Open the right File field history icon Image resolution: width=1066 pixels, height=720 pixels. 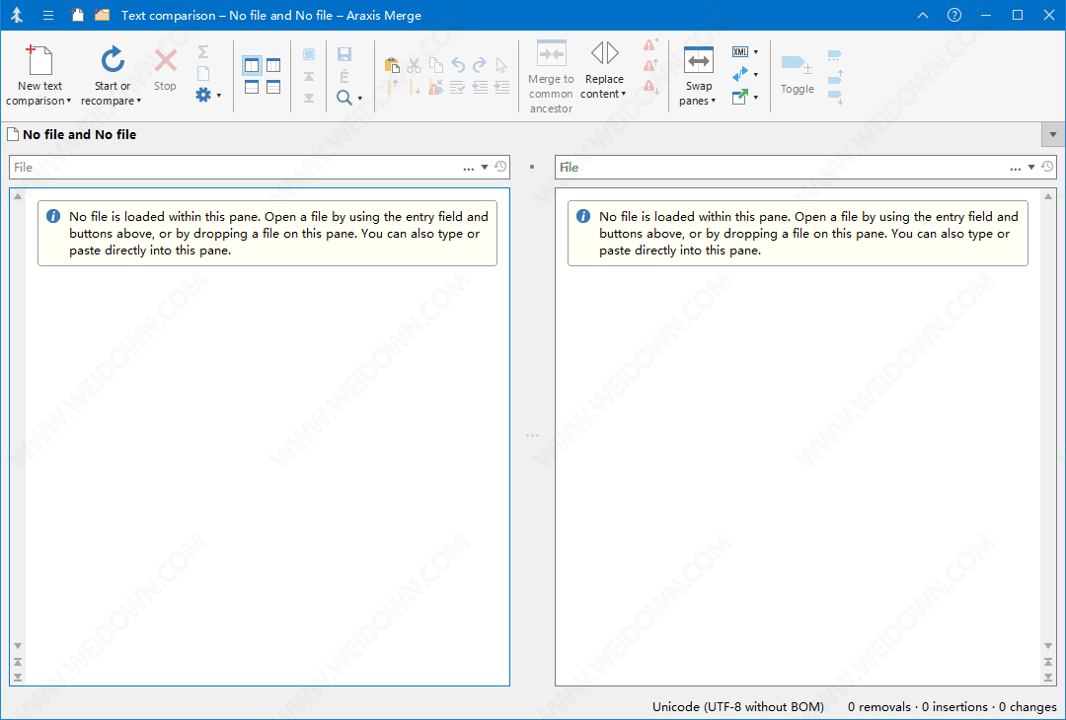tap(1047, 167)
